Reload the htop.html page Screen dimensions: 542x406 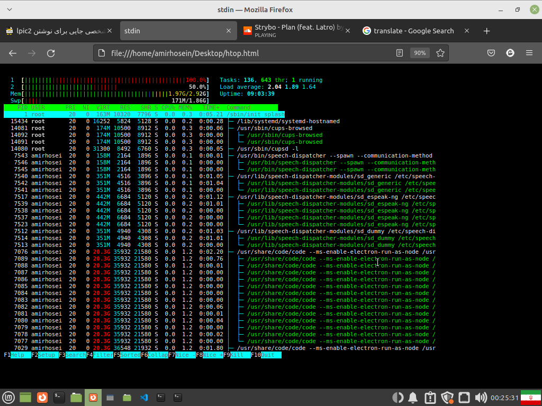click(x=51, y=53)
